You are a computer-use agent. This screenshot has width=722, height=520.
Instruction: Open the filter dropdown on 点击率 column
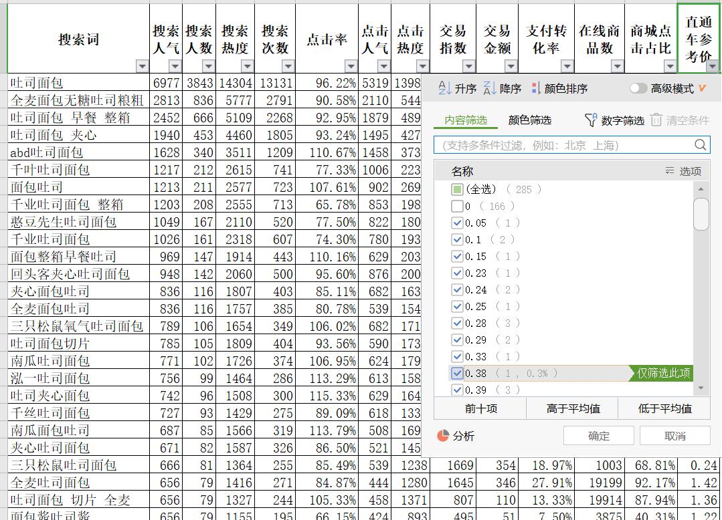(x=351, y=66)
